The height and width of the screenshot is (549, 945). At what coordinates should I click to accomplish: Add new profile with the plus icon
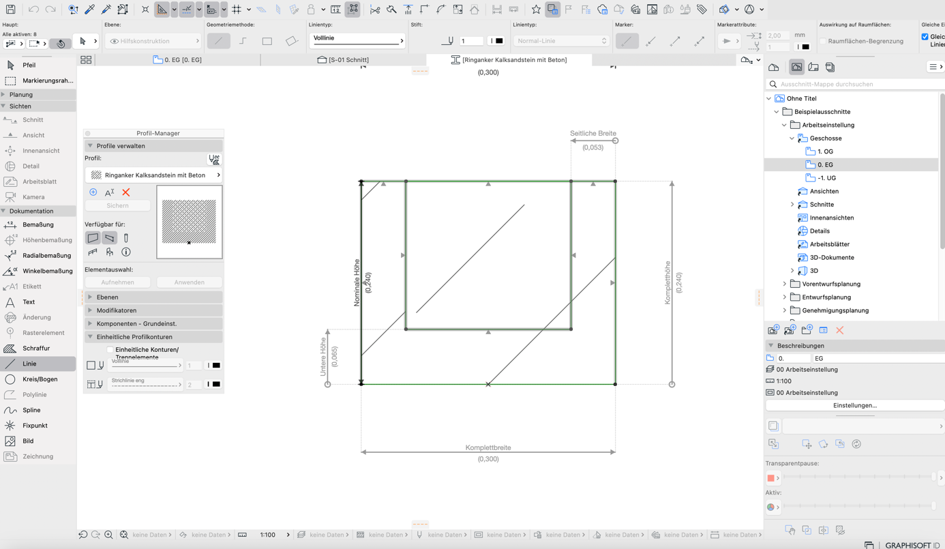point(93,192)
